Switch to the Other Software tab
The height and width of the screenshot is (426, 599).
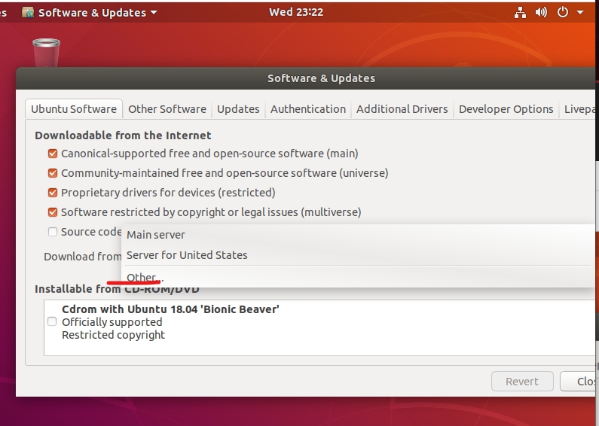(x=167, y=109)
